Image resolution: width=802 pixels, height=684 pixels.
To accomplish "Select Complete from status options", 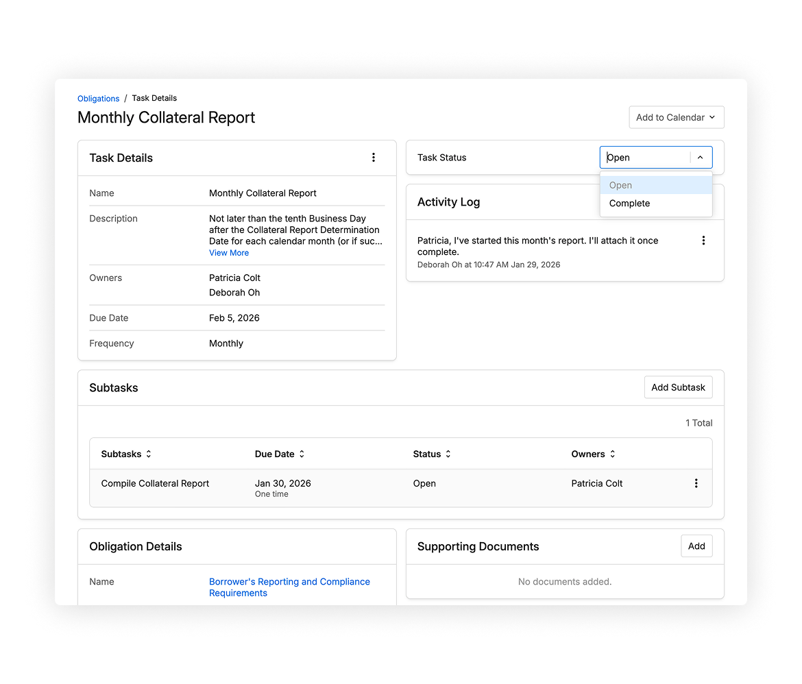I will [x=629, y=204].
